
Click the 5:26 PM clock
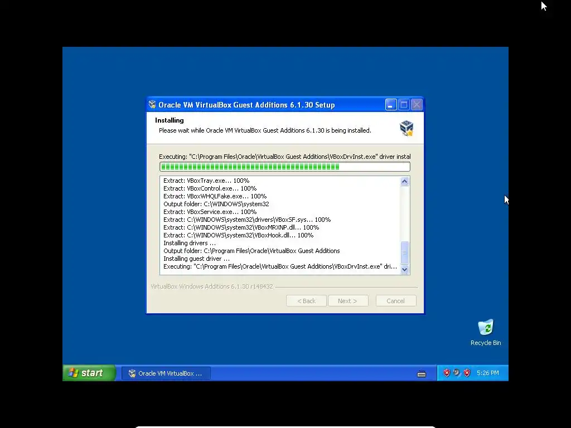coord(487,373)
